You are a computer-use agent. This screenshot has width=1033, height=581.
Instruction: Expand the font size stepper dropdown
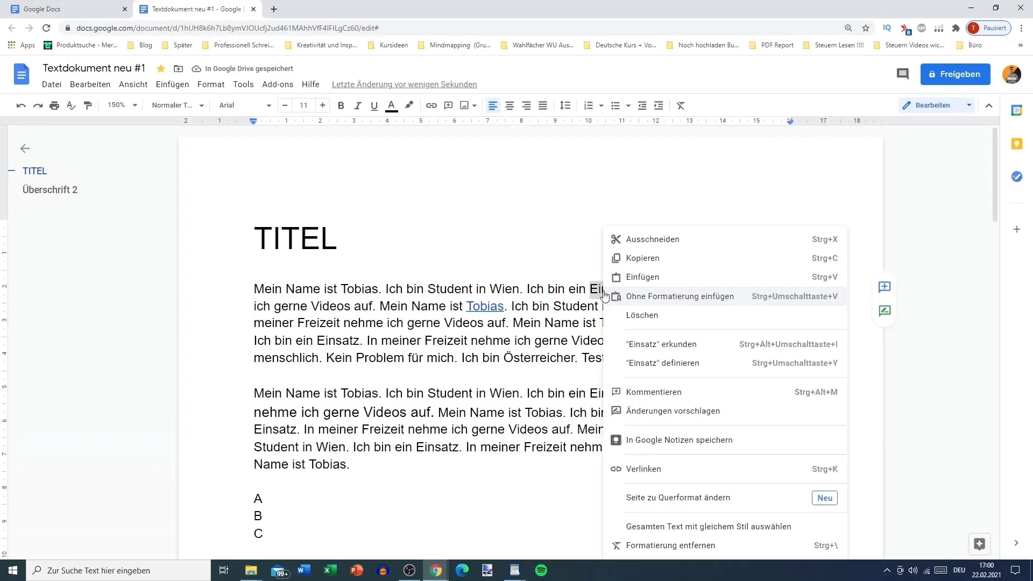(x=303, y=105)
